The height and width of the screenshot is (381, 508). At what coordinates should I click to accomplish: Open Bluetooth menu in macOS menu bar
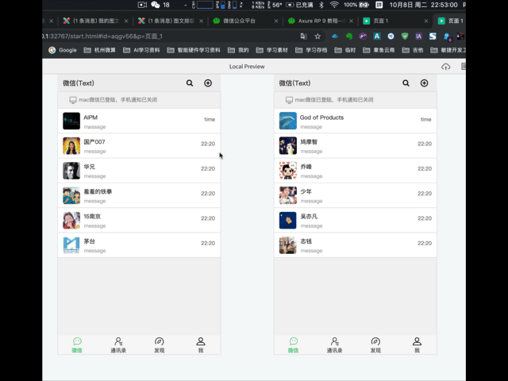[x=321, y=5]
